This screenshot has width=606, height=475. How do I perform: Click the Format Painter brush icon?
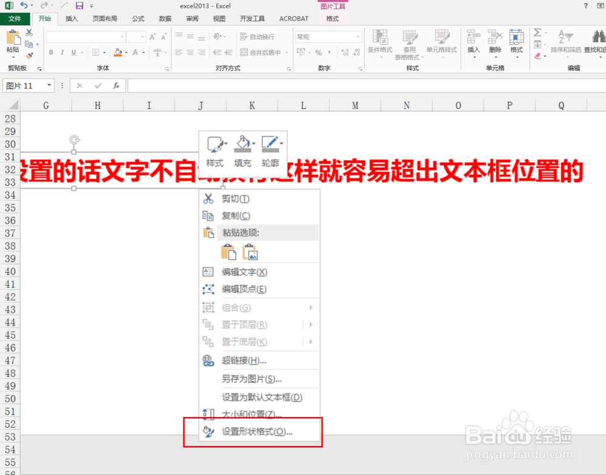click(x=29, y=56)
